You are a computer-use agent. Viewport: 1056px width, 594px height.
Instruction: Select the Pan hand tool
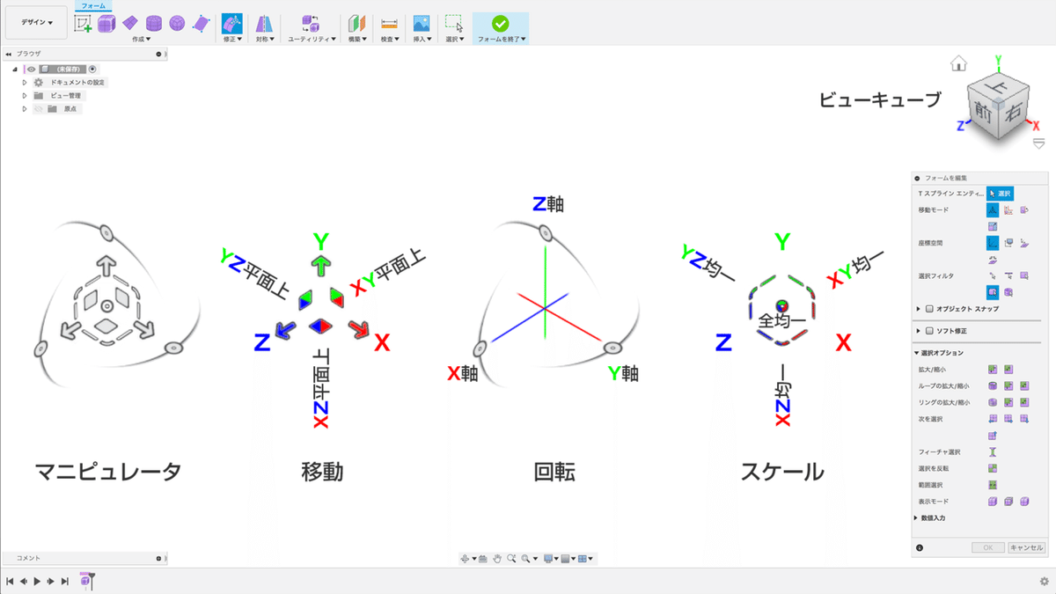point(496,559)
